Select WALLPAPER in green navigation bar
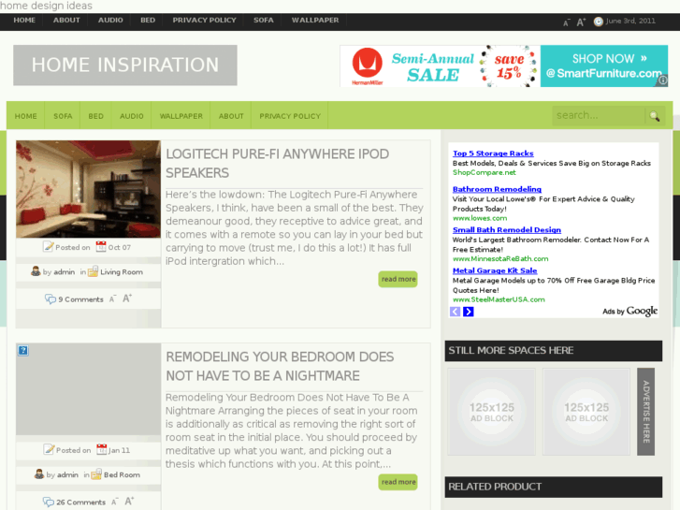The image size is (680, 510). coord(181,116)
